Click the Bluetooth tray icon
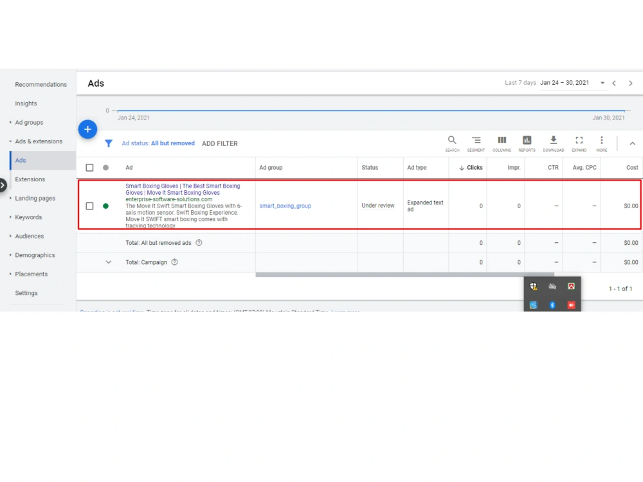Viewport: 643px width, 482px height. pos(552,305)
